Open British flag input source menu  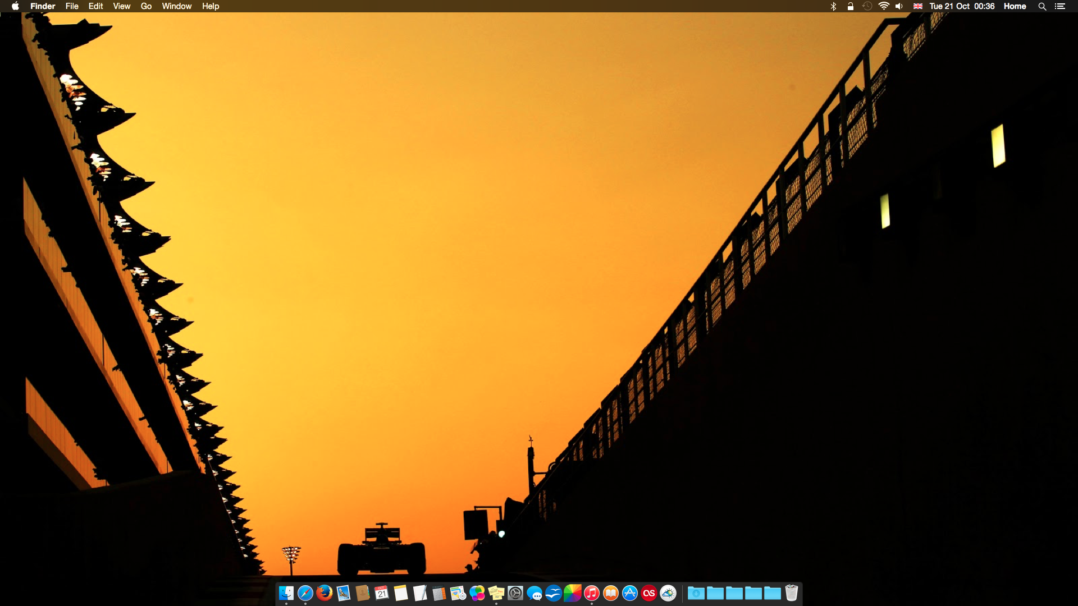[x=918, y=6]
